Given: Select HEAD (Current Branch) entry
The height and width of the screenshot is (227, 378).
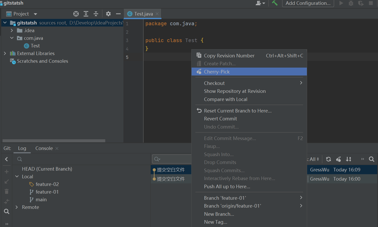Looking at the screenshot, I should point(47,169).
